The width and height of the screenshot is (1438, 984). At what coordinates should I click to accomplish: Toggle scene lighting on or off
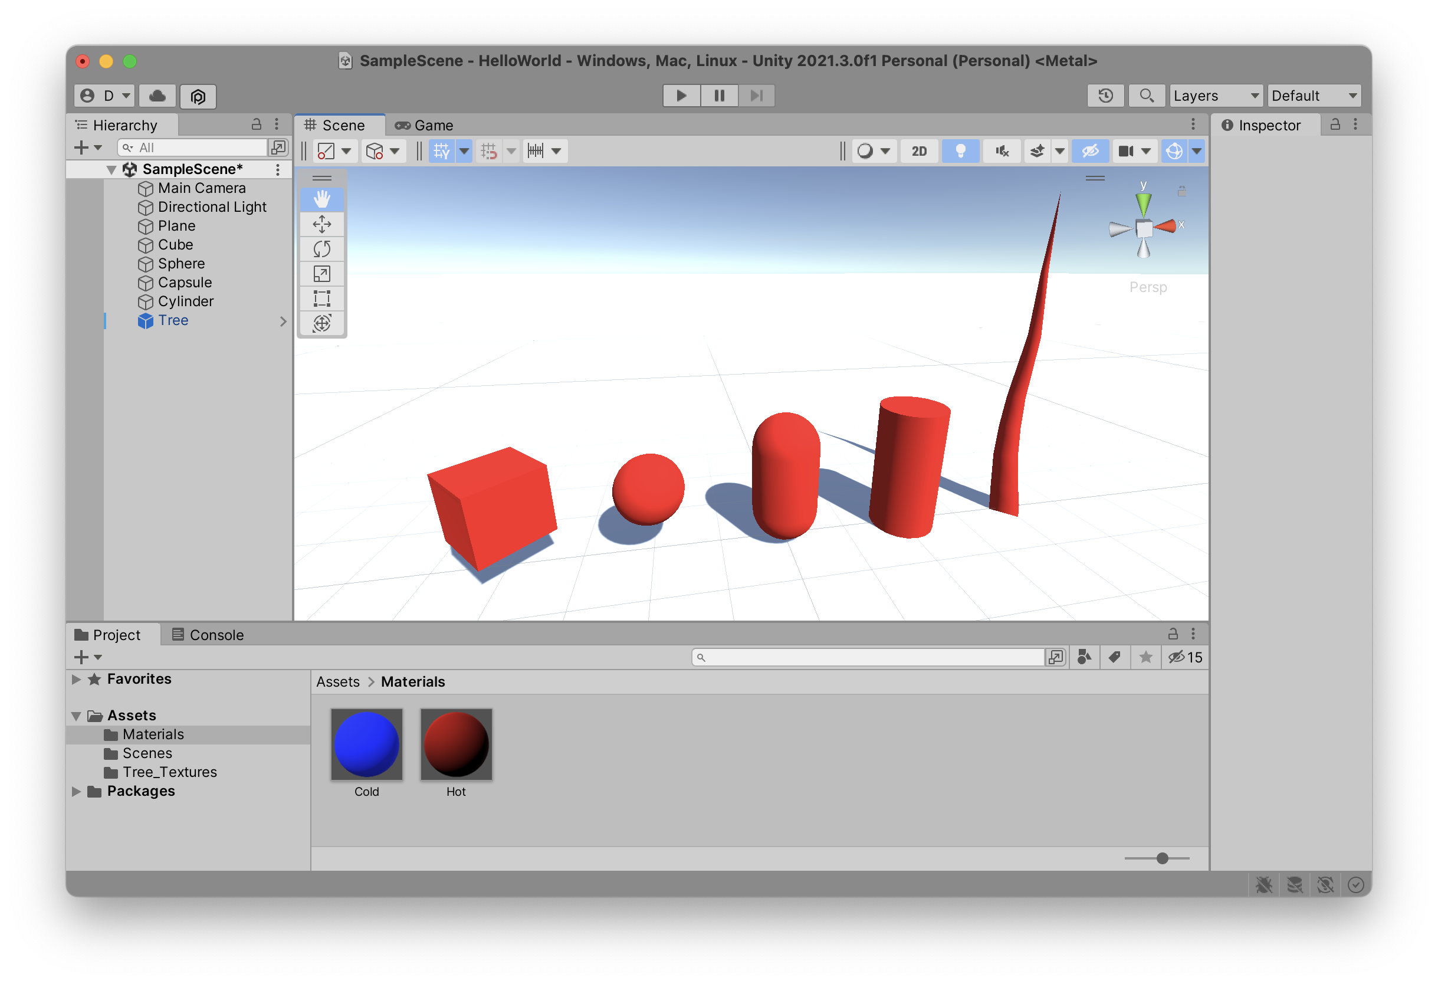click(x=960, y=150)
